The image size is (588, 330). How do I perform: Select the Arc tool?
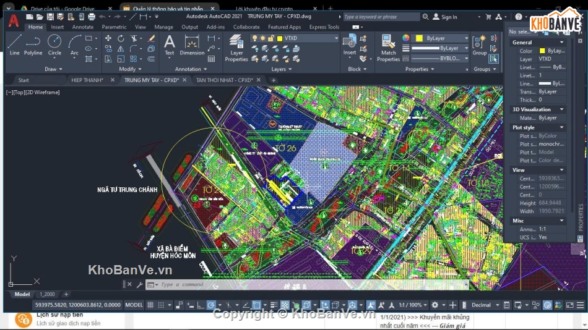74,45
